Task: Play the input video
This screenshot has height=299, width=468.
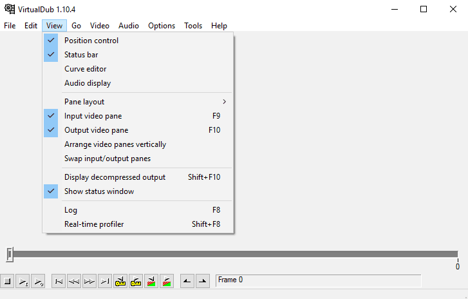Action: pos(23,281)
